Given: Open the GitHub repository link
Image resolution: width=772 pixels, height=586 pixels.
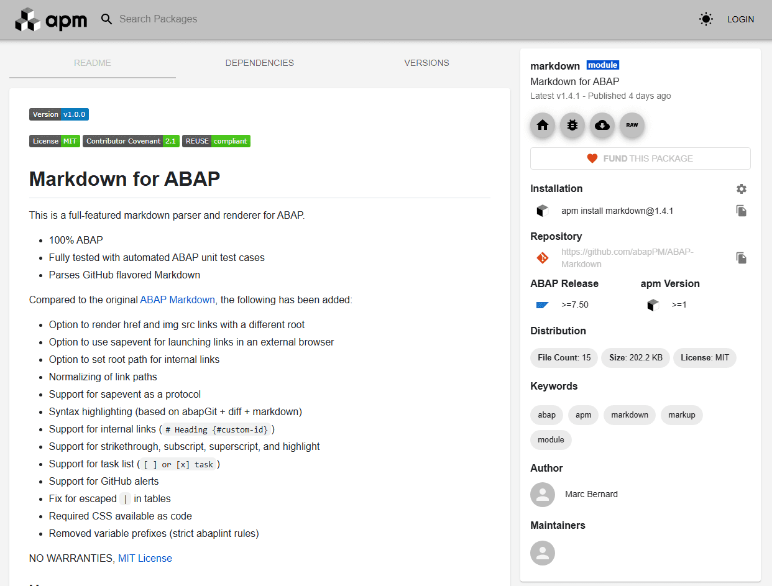Looking at the screenshot, I should (627, 258).
